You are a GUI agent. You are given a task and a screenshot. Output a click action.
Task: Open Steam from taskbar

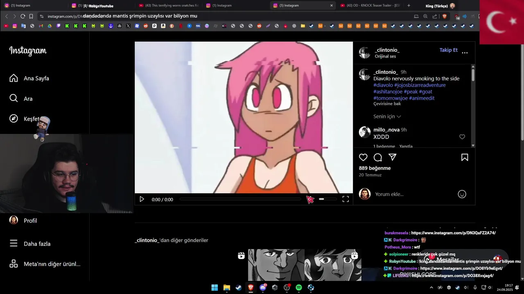(x=238, y=287)
